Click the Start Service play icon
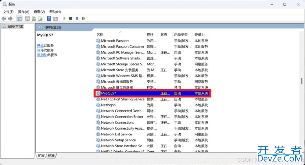Screen dimensions: 305x165 coord(64,19)
